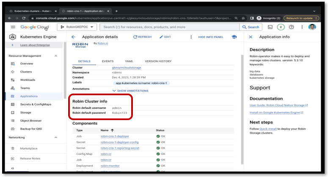
Task: Open robin-monitor deployment link
Action: (x=110, y=166)
